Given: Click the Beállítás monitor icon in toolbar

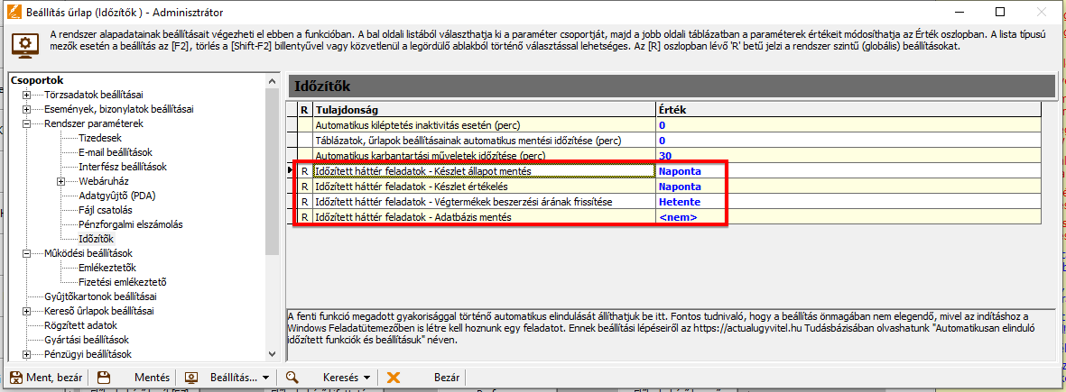Looking at the screenshot, I should pyautogui.click(x=191, y=378).
